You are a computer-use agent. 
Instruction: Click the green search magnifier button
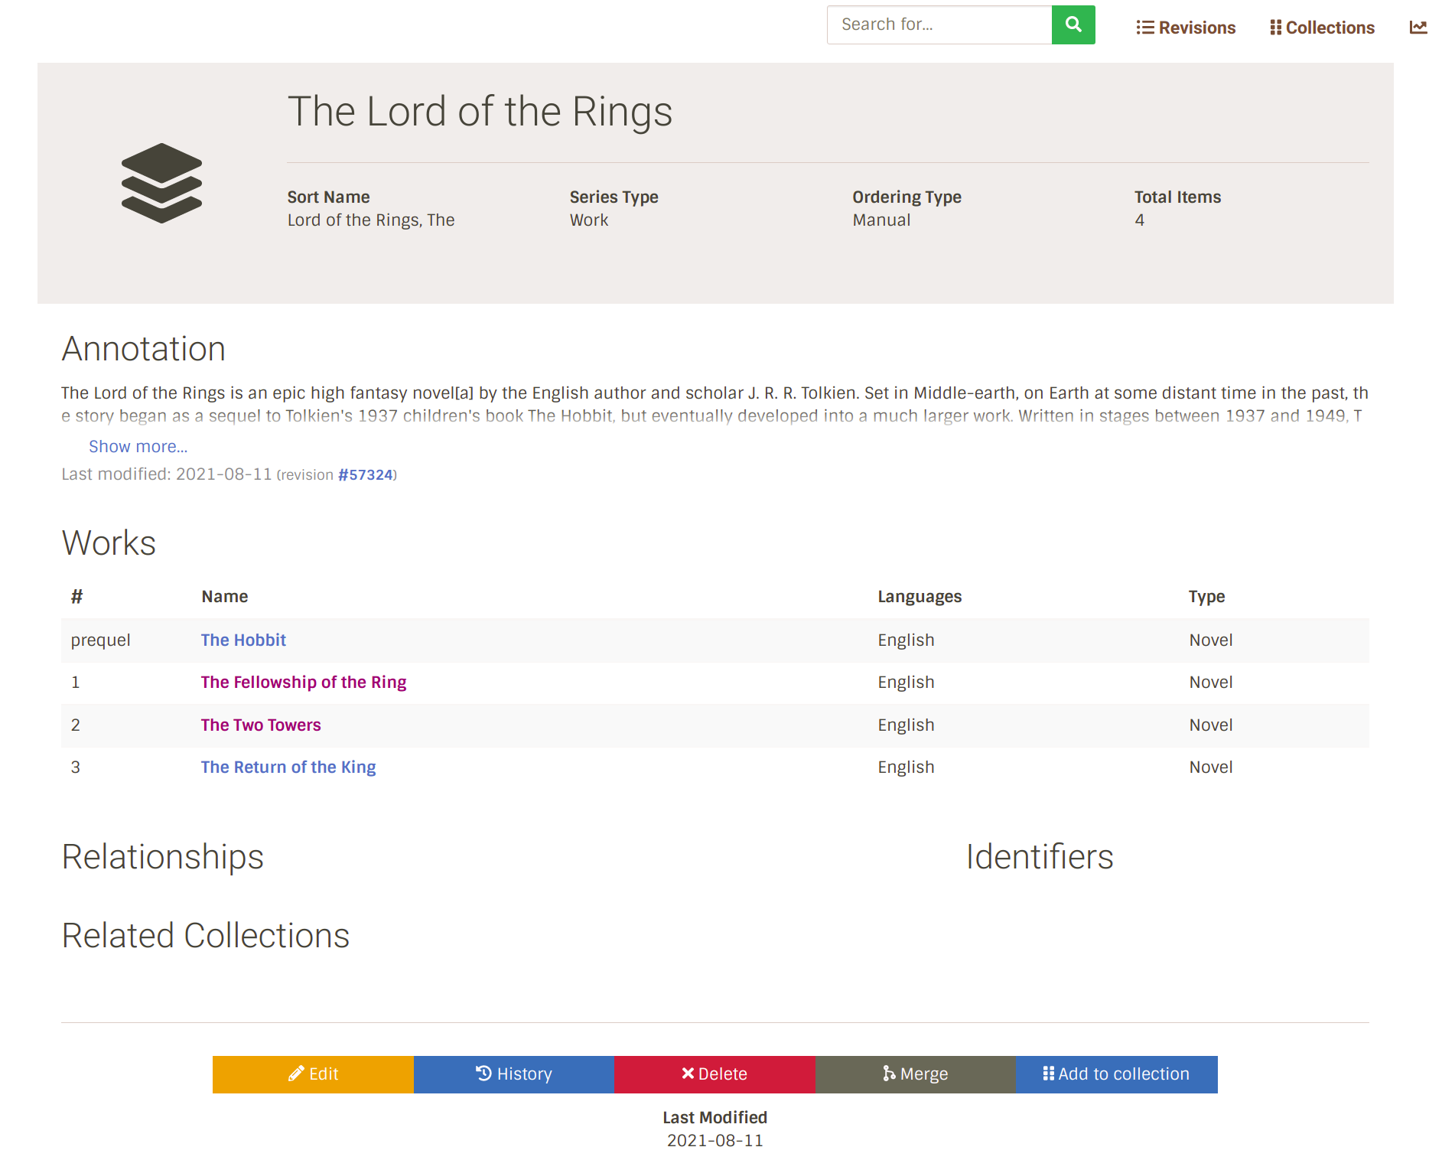1073,24
